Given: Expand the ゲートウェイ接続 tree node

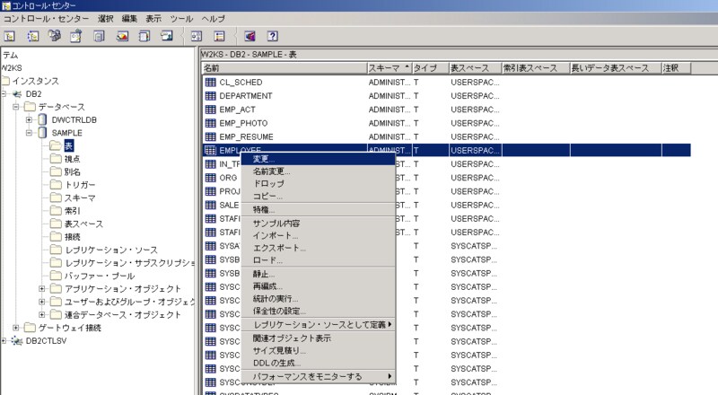Looking at the screenshot, I should (16, 328).
